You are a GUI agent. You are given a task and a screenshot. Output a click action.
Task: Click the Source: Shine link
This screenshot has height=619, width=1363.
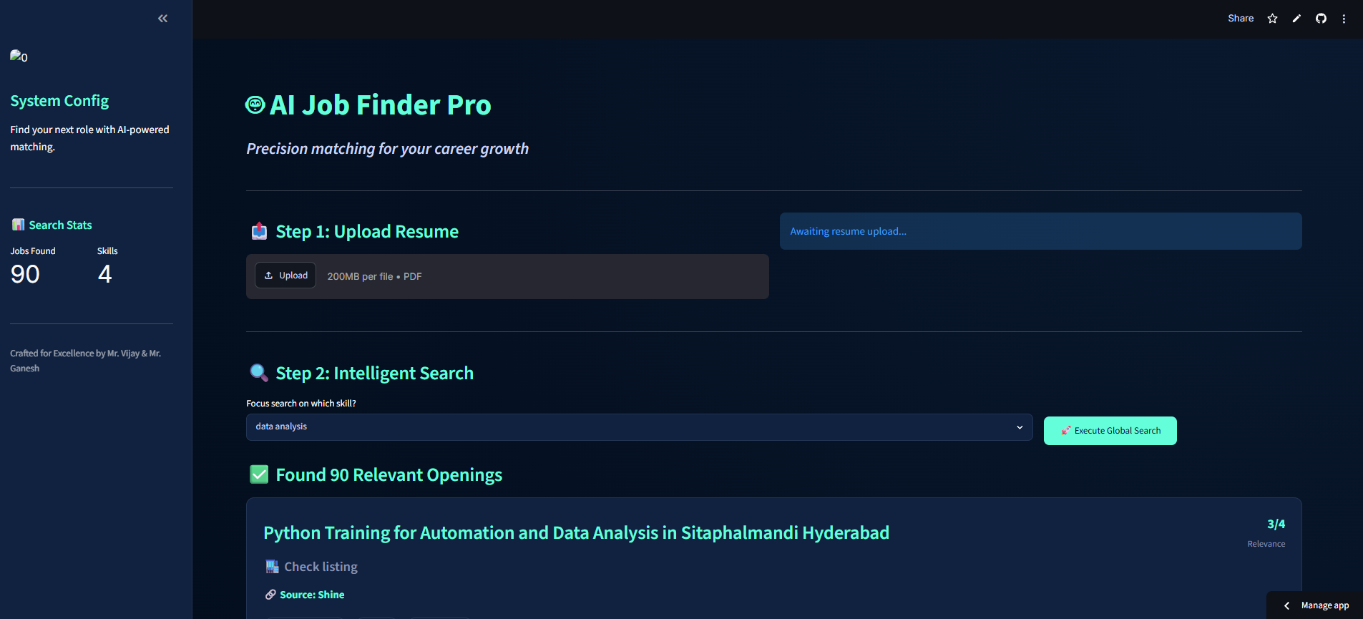tap(312, 595)
